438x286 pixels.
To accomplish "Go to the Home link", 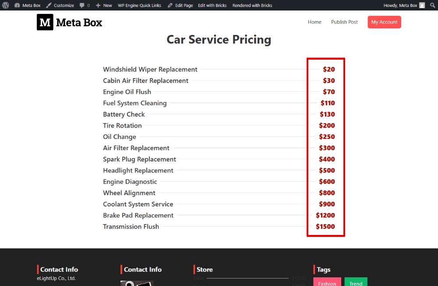I will click(314, 22).
